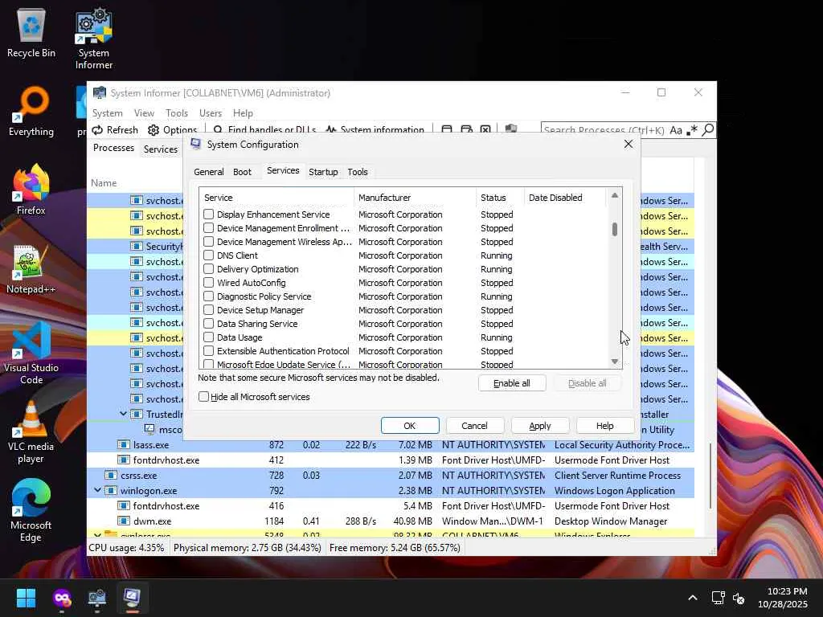Launch Firefox from the desktop

[x=31, y=190]
